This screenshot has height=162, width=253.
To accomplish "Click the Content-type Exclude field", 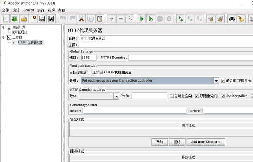I will click(228, 111).
